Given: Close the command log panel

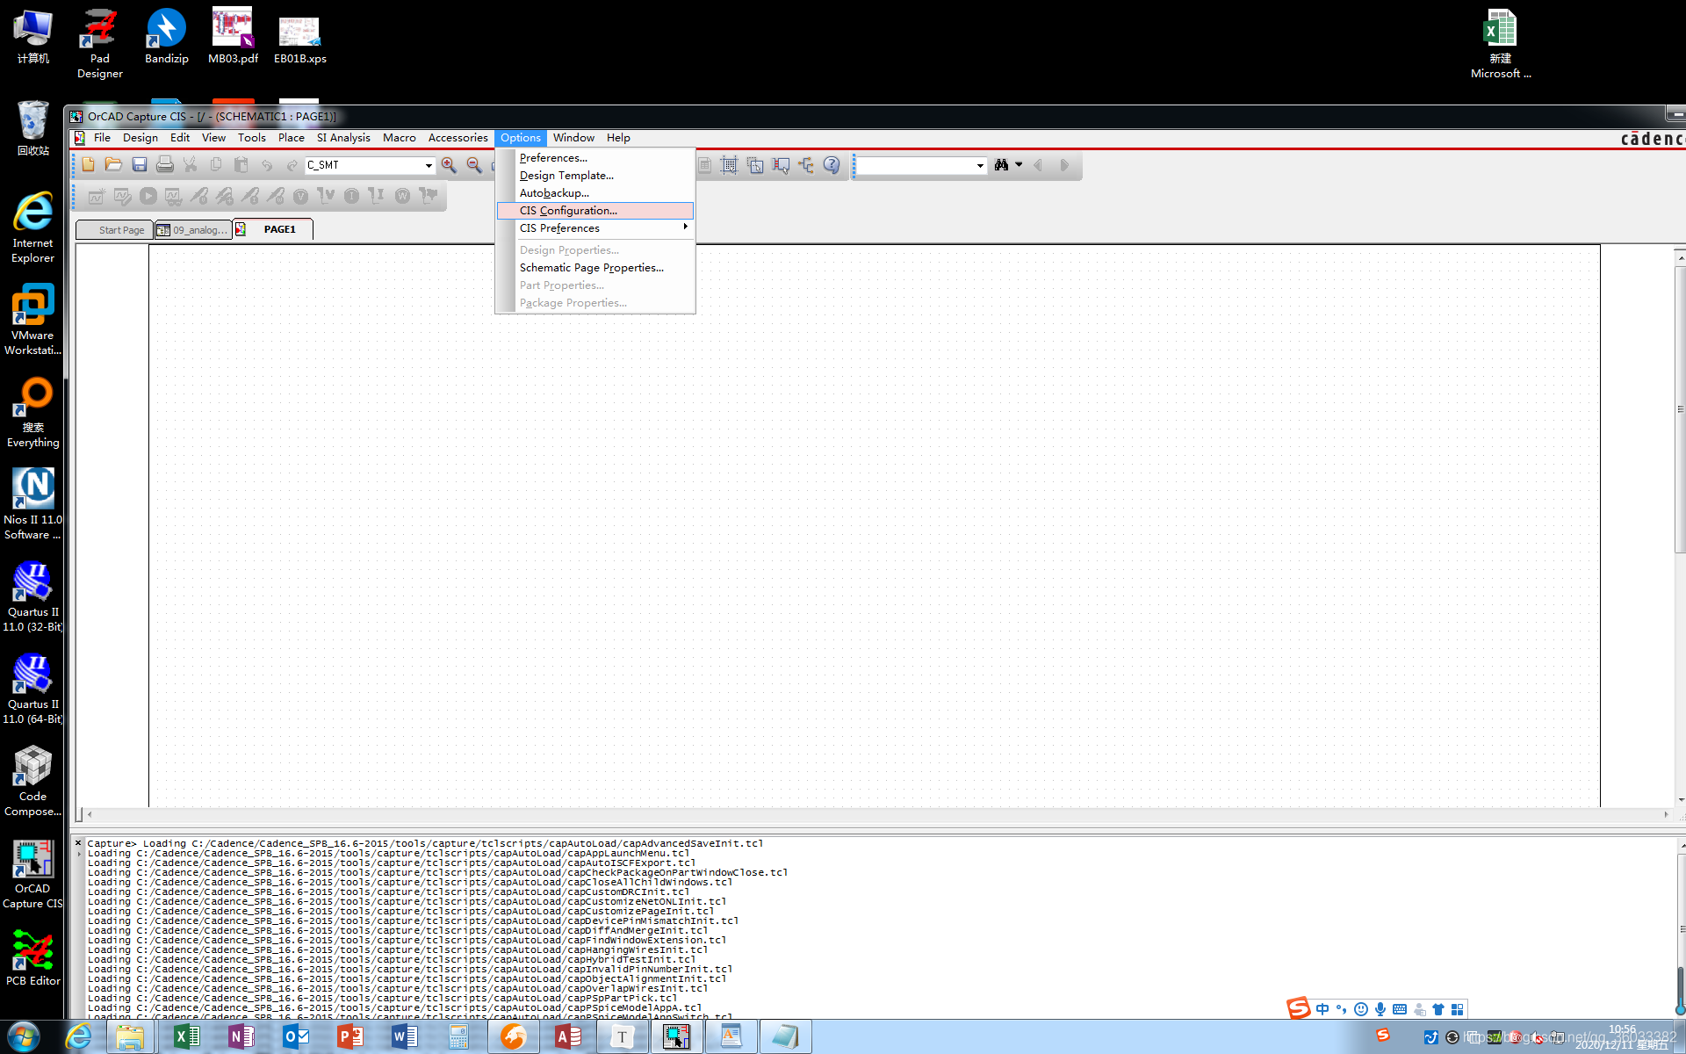Looking at the screenshot, I should tap(78, 843).
